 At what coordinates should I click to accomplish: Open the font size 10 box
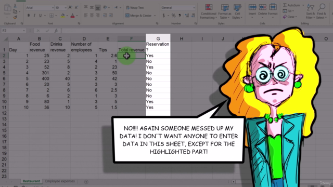point(61,8)
